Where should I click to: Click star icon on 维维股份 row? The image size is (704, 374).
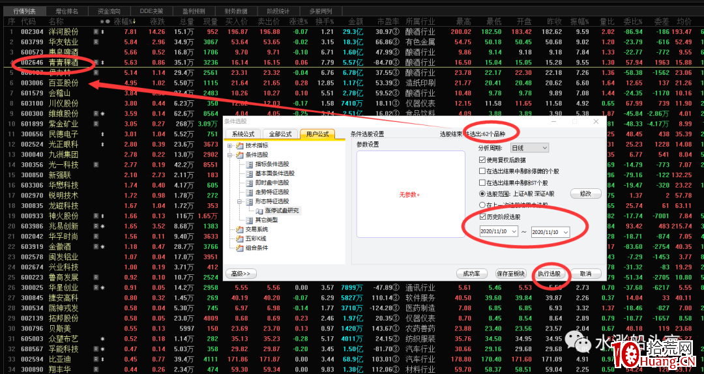(103, 114)
